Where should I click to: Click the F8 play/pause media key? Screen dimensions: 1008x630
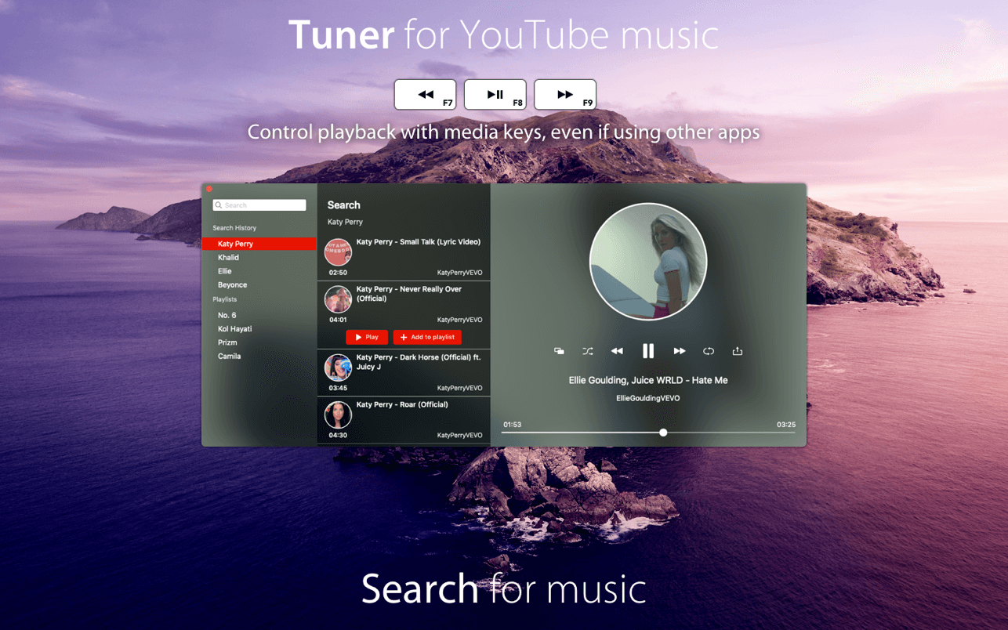point(495,94)
